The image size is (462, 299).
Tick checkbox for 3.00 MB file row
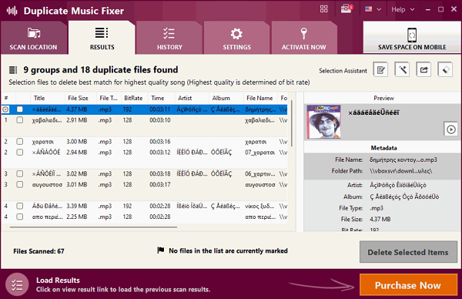[20, 141]
